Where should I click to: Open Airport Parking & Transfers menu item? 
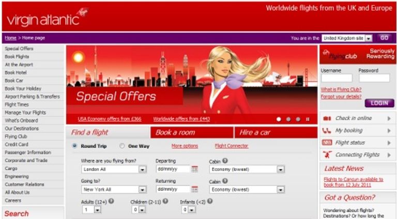click(33, 97)
